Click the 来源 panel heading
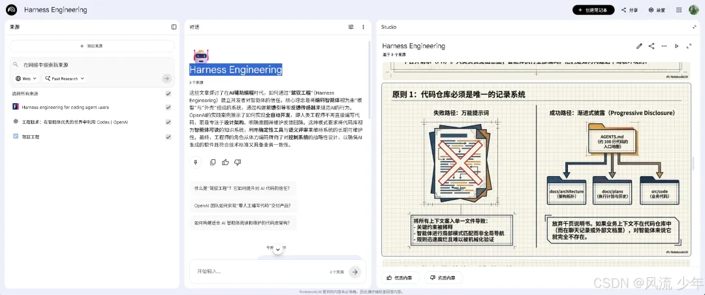 click(15, 27)
